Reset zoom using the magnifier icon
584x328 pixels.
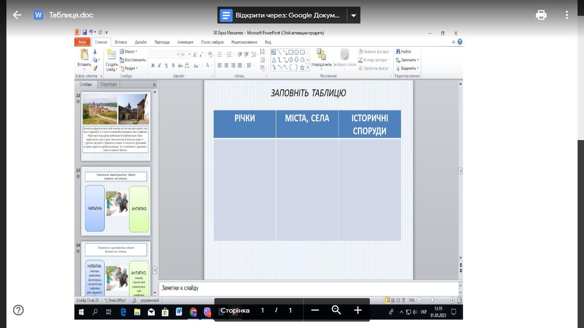[336, 310]
